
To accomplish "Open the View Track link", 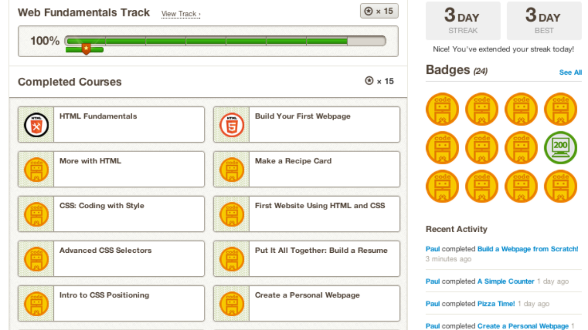I will [180, 14].
